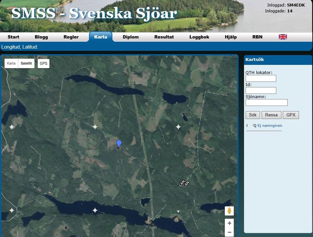Click the blue location pin on the map
The image size is (313, 237).
point(119,143)
